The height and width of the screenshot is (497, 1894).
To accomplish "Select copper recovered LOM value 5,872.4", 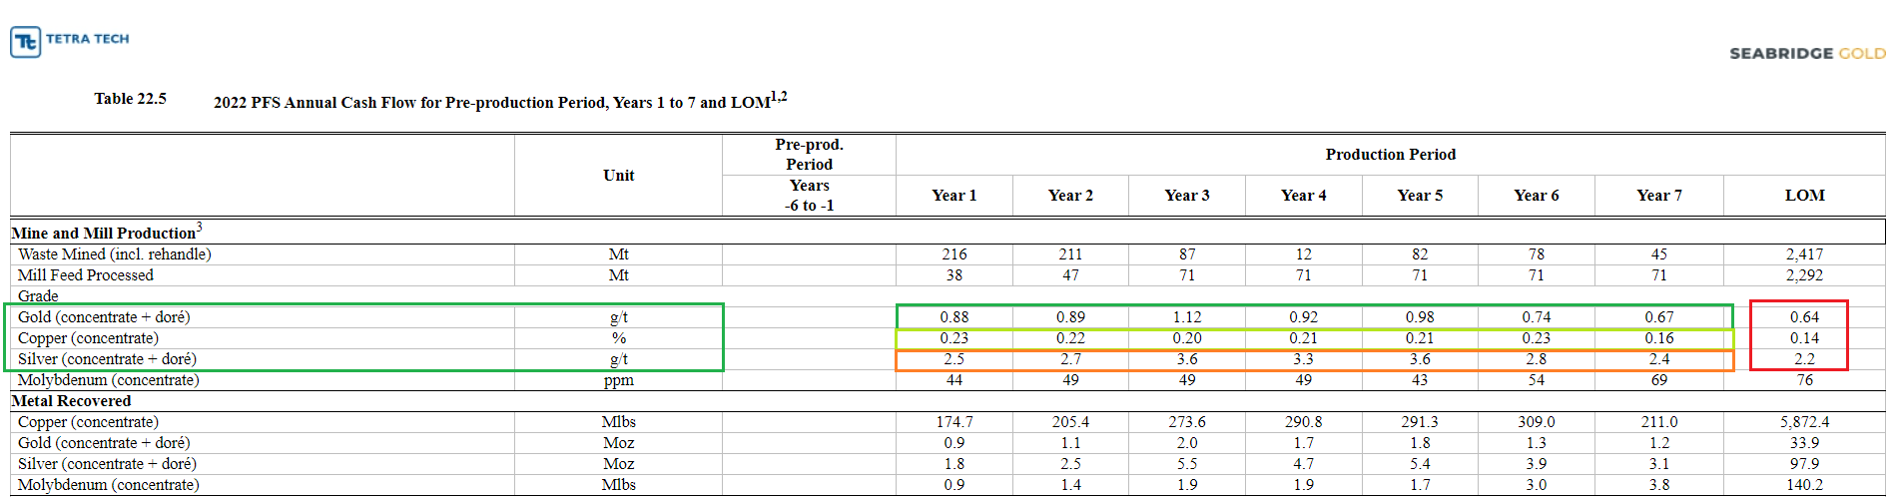I will point(1805,422).
